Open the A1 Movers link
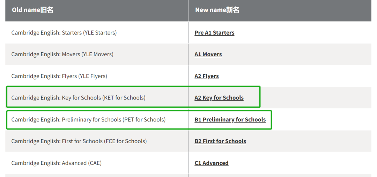 [x=208, y=54]
